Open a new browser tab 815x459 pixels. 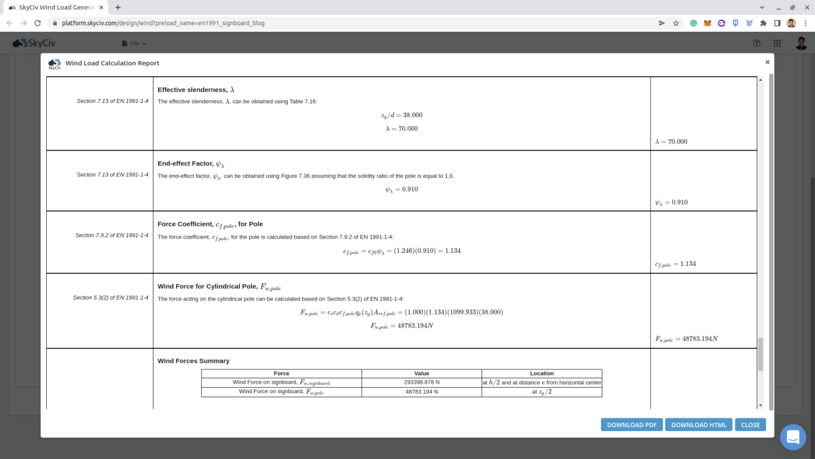coord(117,7)
